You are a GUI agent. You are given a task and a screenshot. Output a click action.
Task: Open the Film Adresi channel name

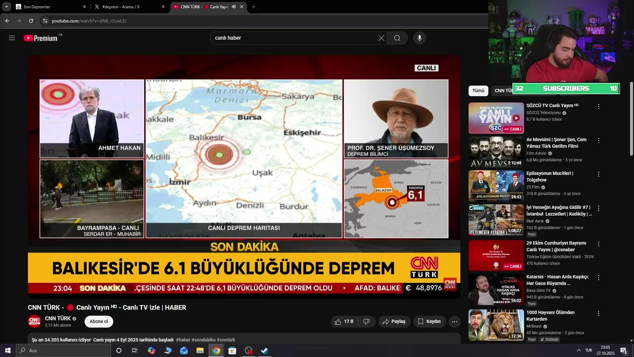click(x=536, y=153)
